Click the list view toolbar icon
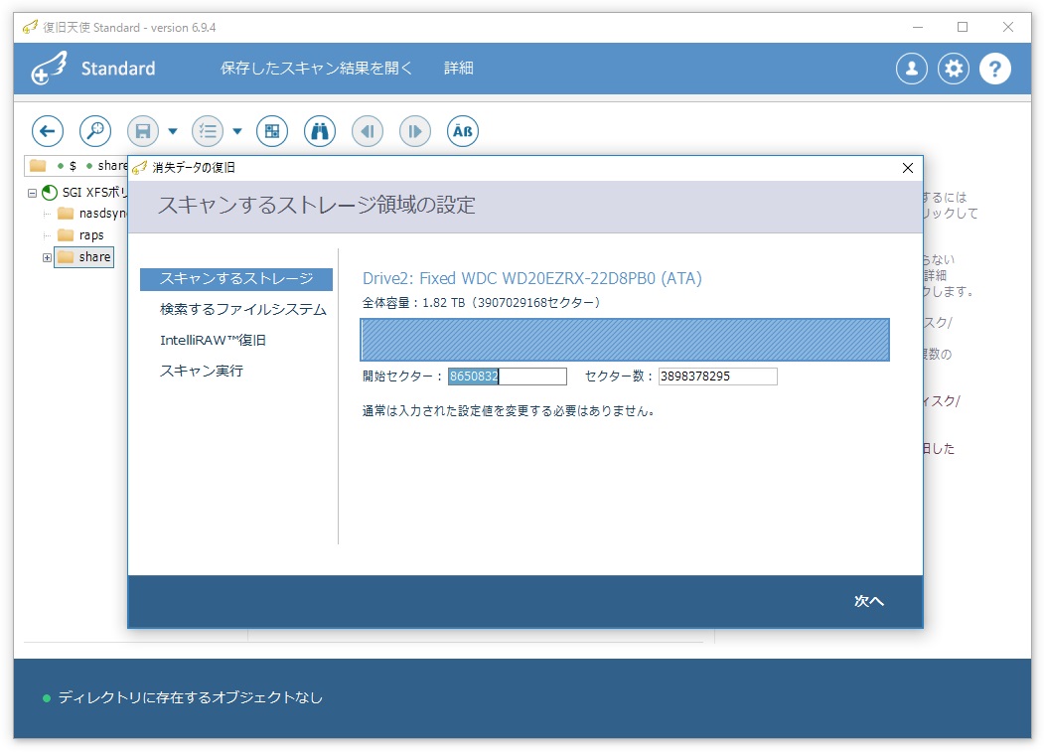This screenshot has height=754, width=1044. pos(208,131)
